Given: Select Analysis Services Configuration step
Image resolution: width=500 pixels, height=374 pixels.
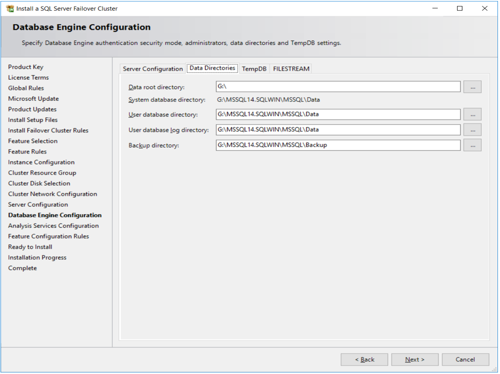Looking at the screenshot, I should [54, 226].
